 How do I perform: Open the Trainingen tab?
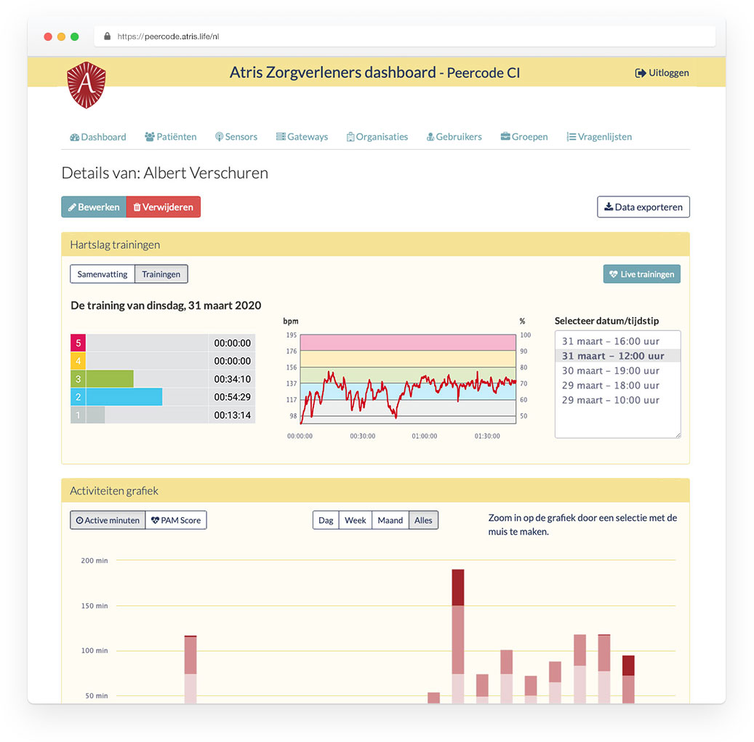161,274
